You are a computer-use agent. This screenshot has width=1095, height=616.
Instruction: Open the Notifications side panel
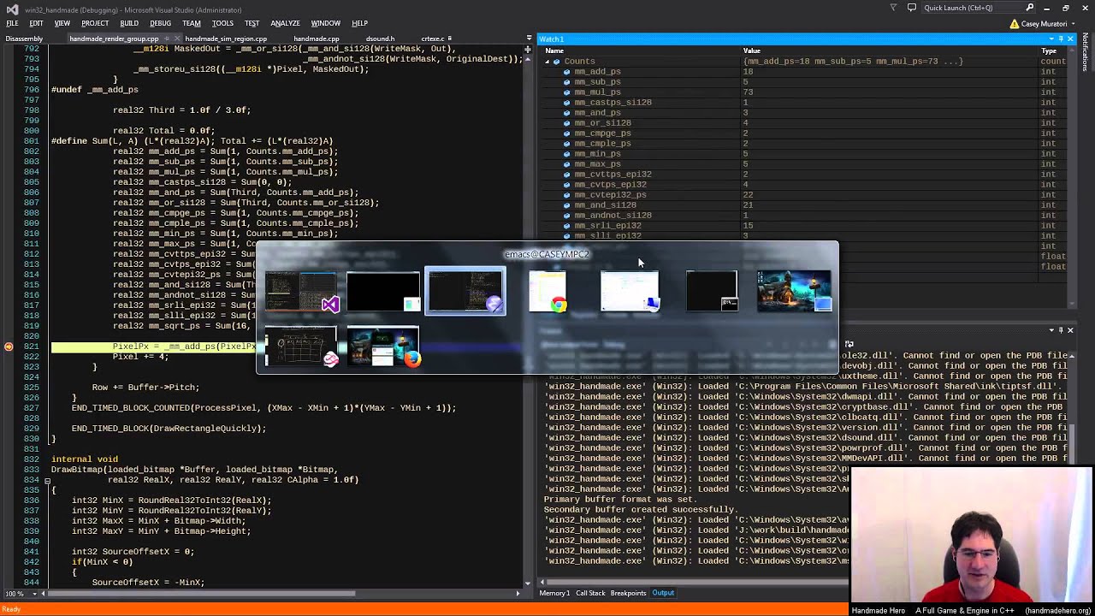(x=1086, y=53)
